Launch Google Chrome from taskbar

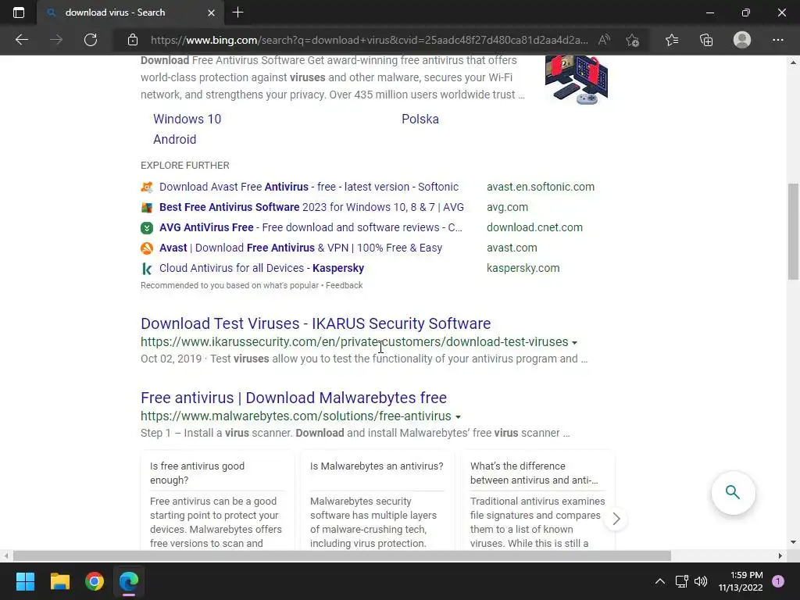pos(95,581)
